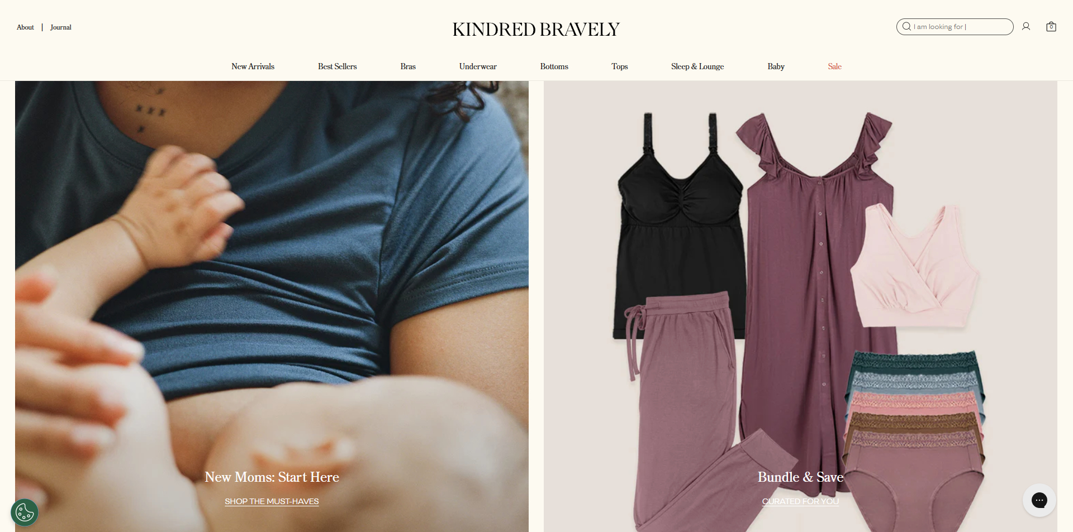Open the Bras category
The width and height of the screenshot is (1073, 532).
click(x=408, y=66)
